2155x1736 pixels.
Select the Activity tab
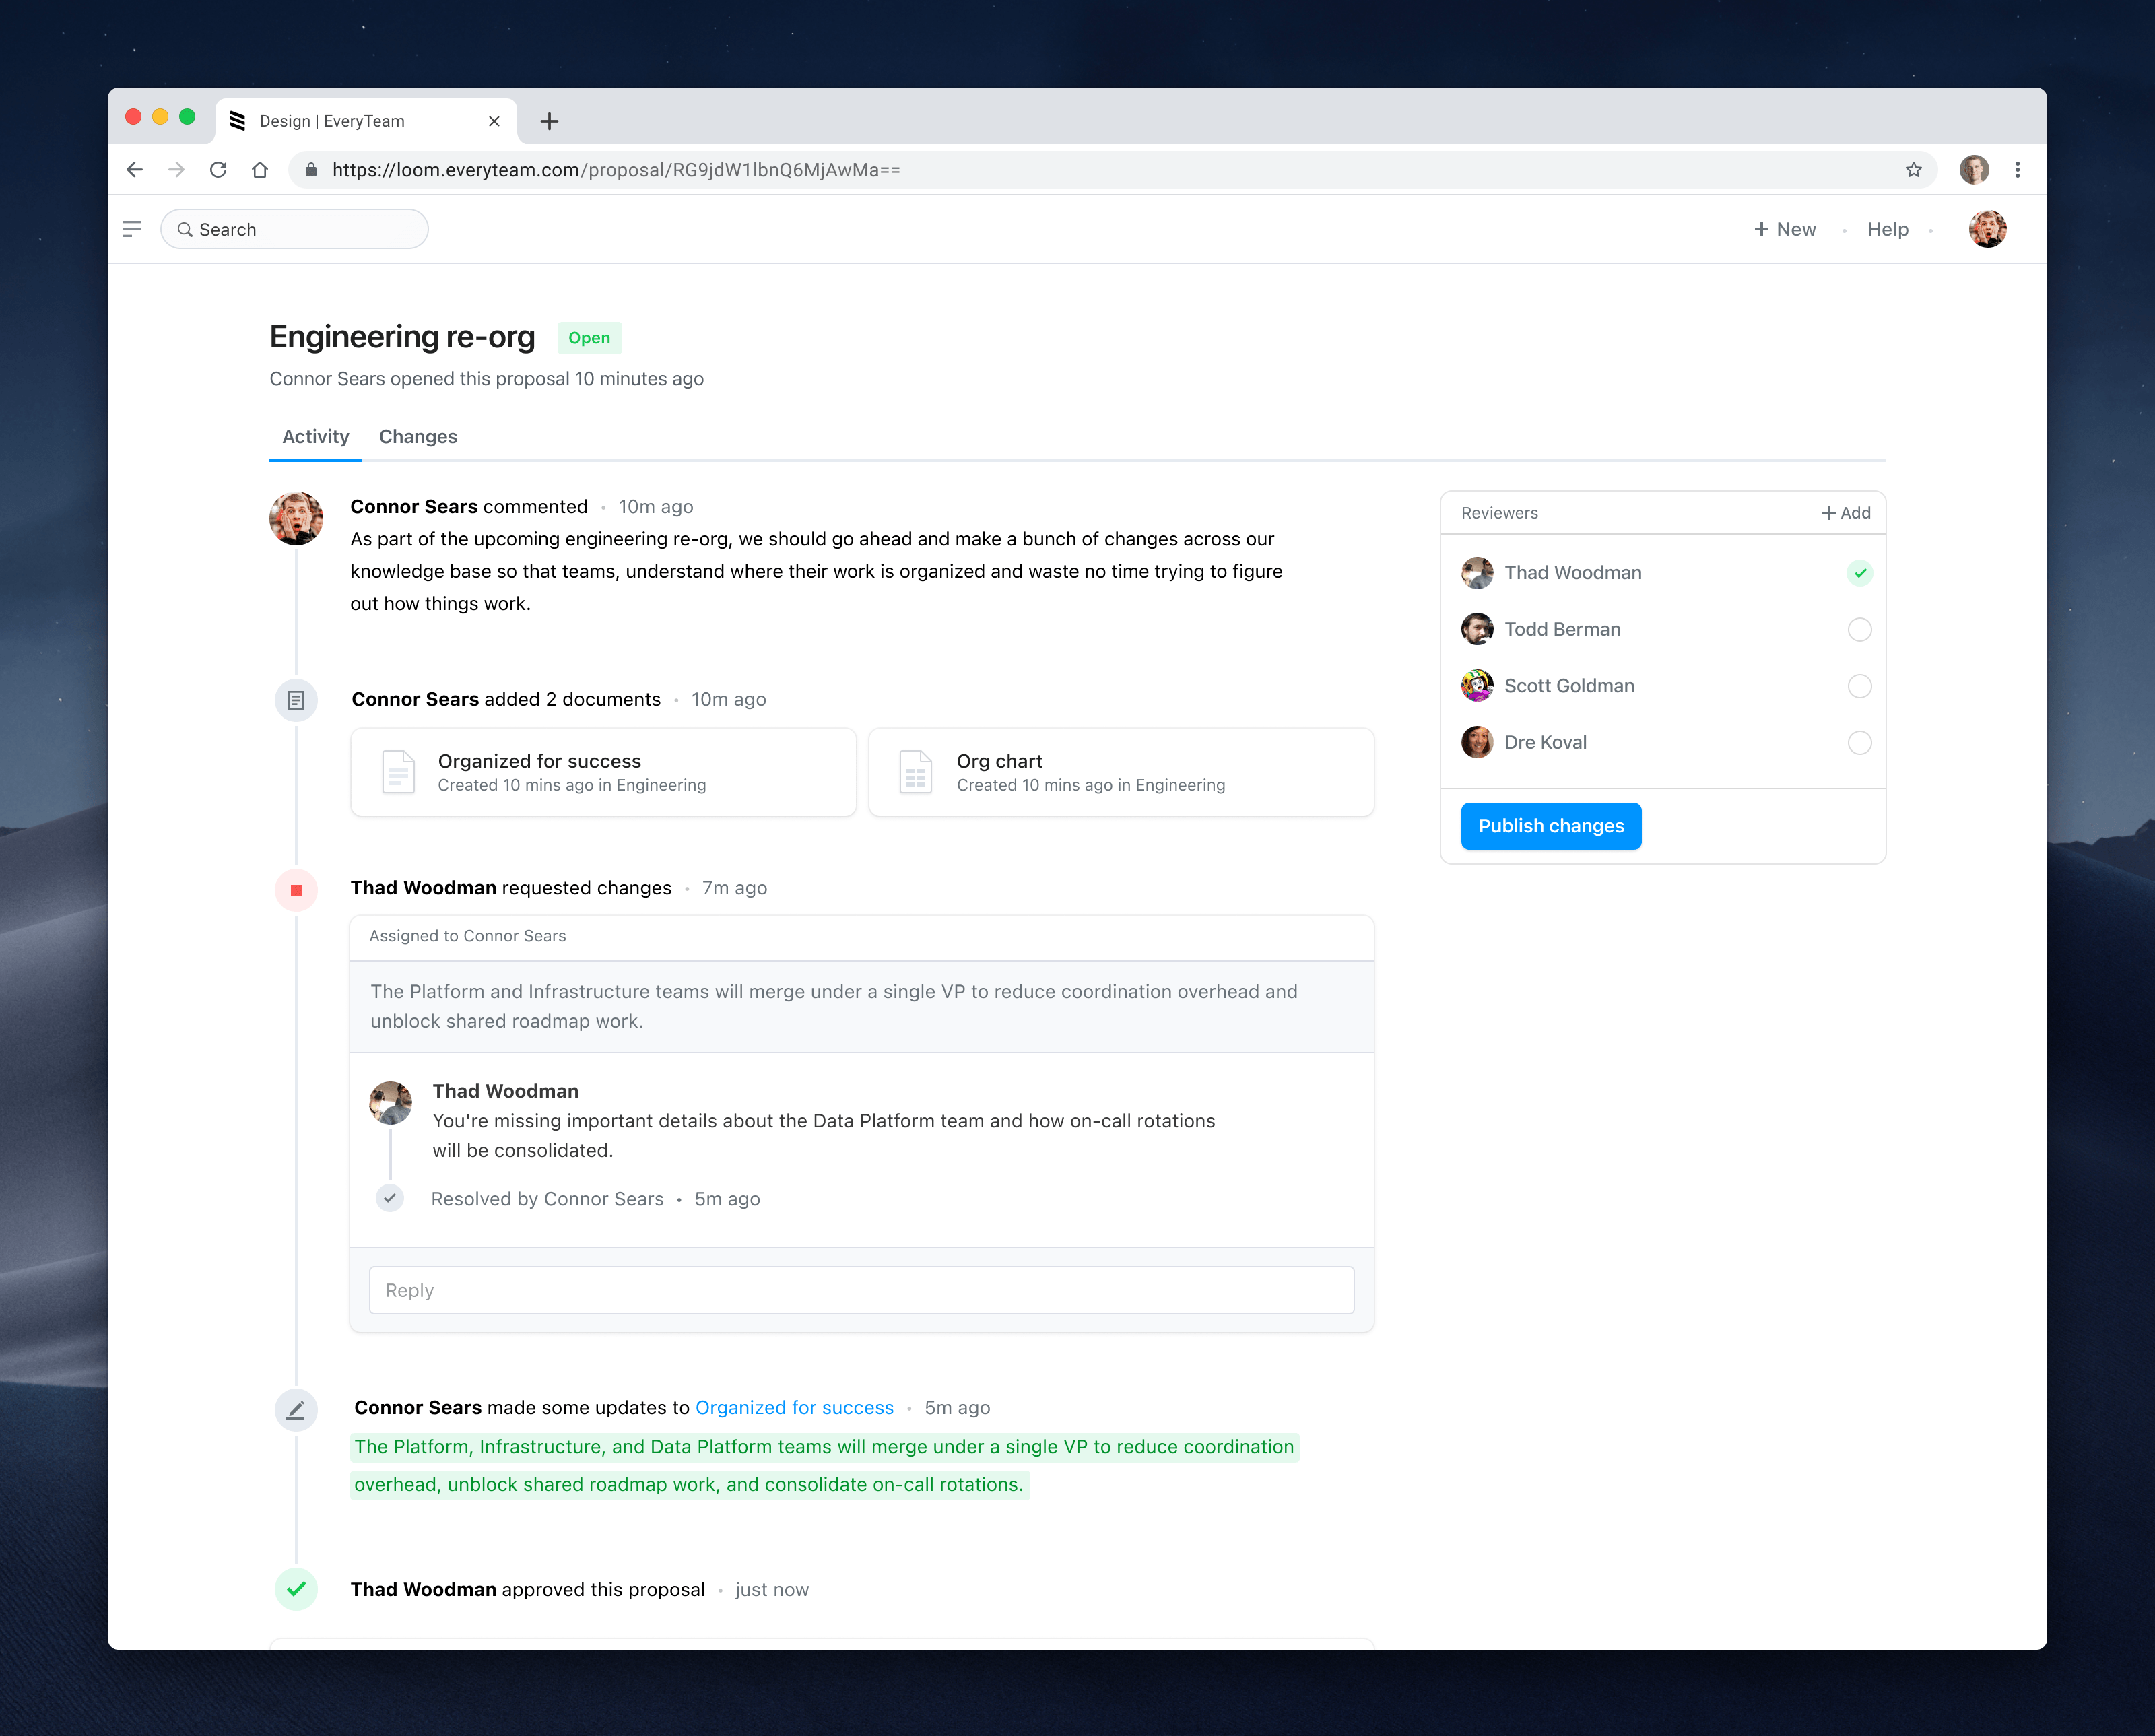pos(315,437)
